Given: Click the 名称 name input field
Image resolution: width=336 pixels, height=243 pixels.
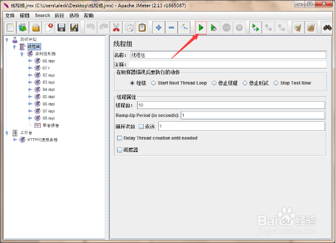Looking at the screenshot, I should click(x=228, y=55).
